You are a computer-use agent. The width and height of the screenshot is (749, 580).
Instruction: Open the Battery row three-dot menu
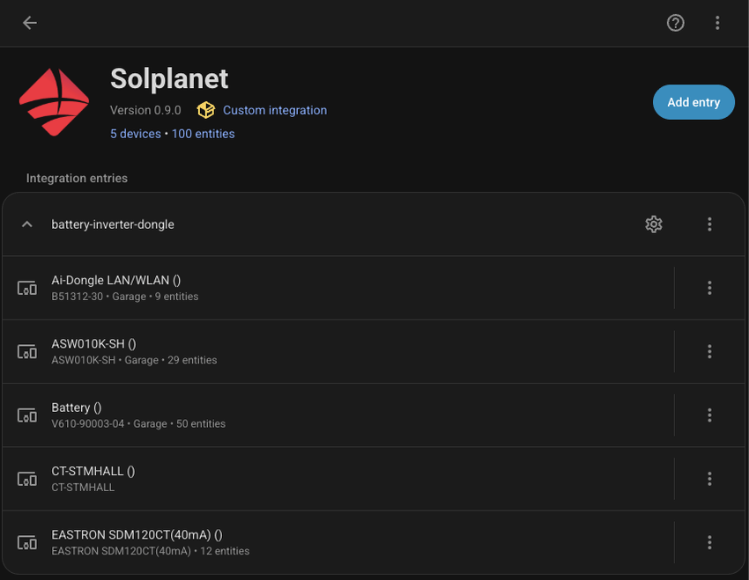[709, 415]
